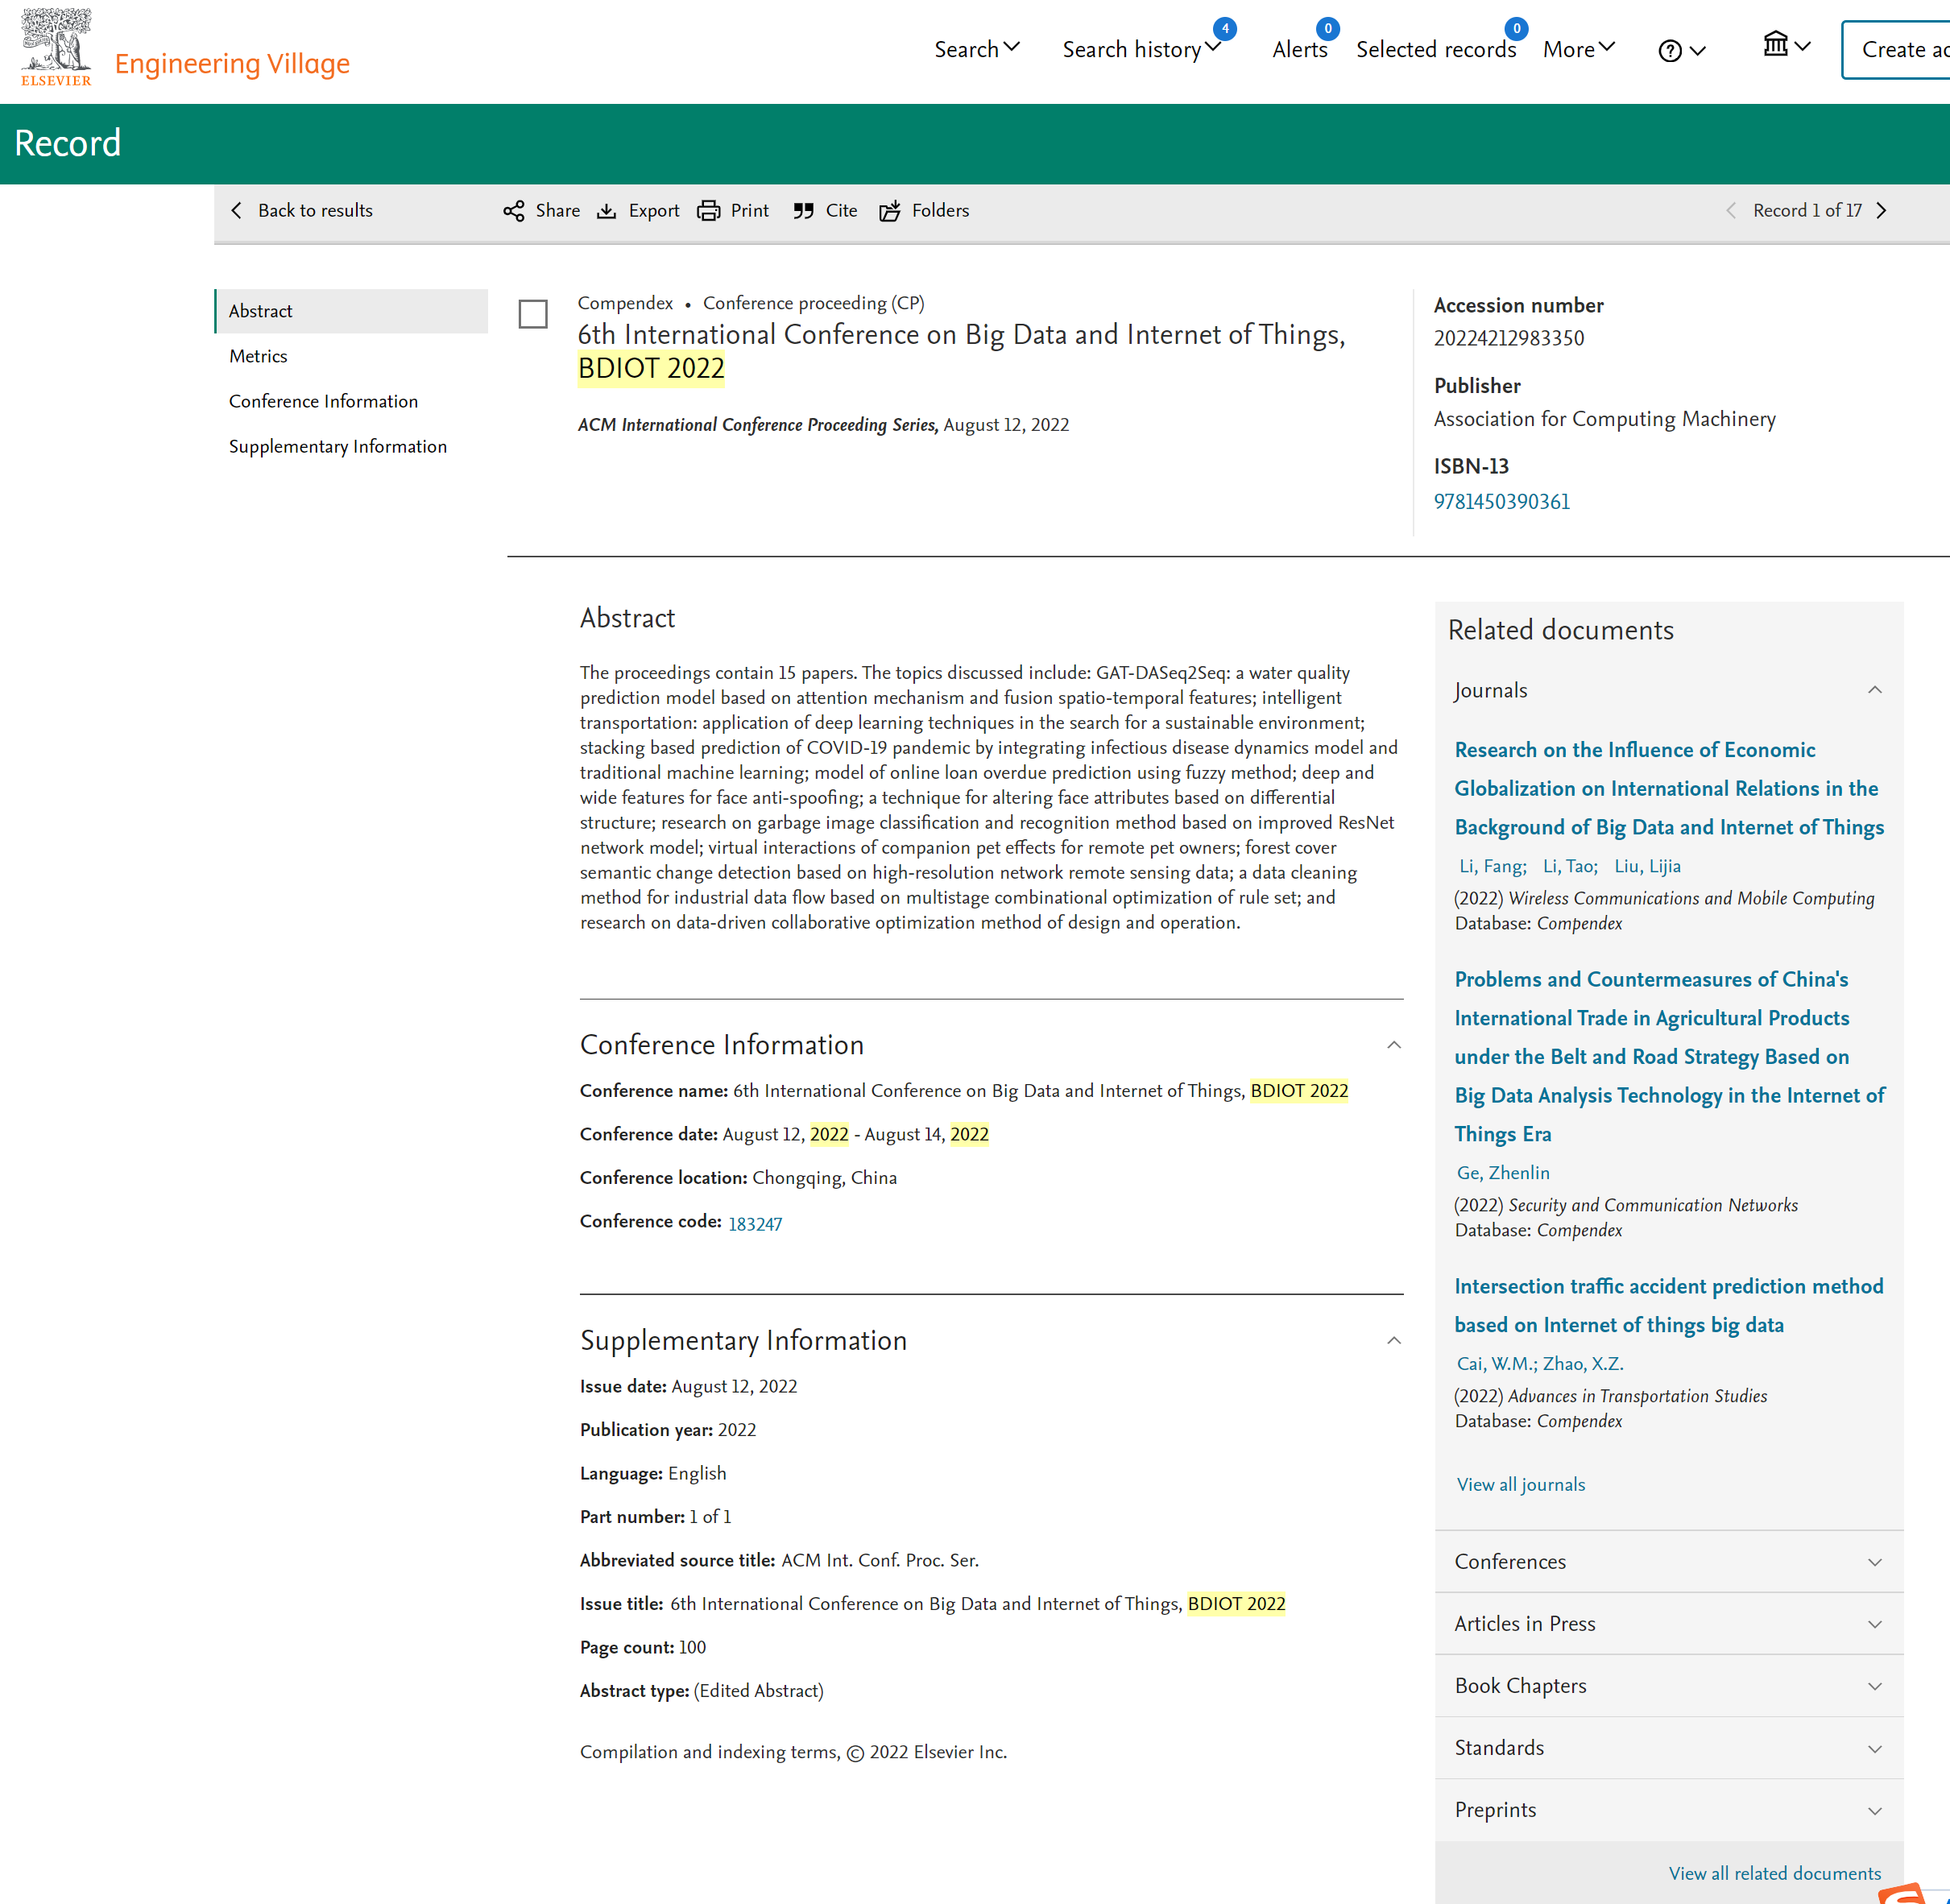Click the Search history count badge
The image size is (1950, 1904).
(x=1225, y=29)
